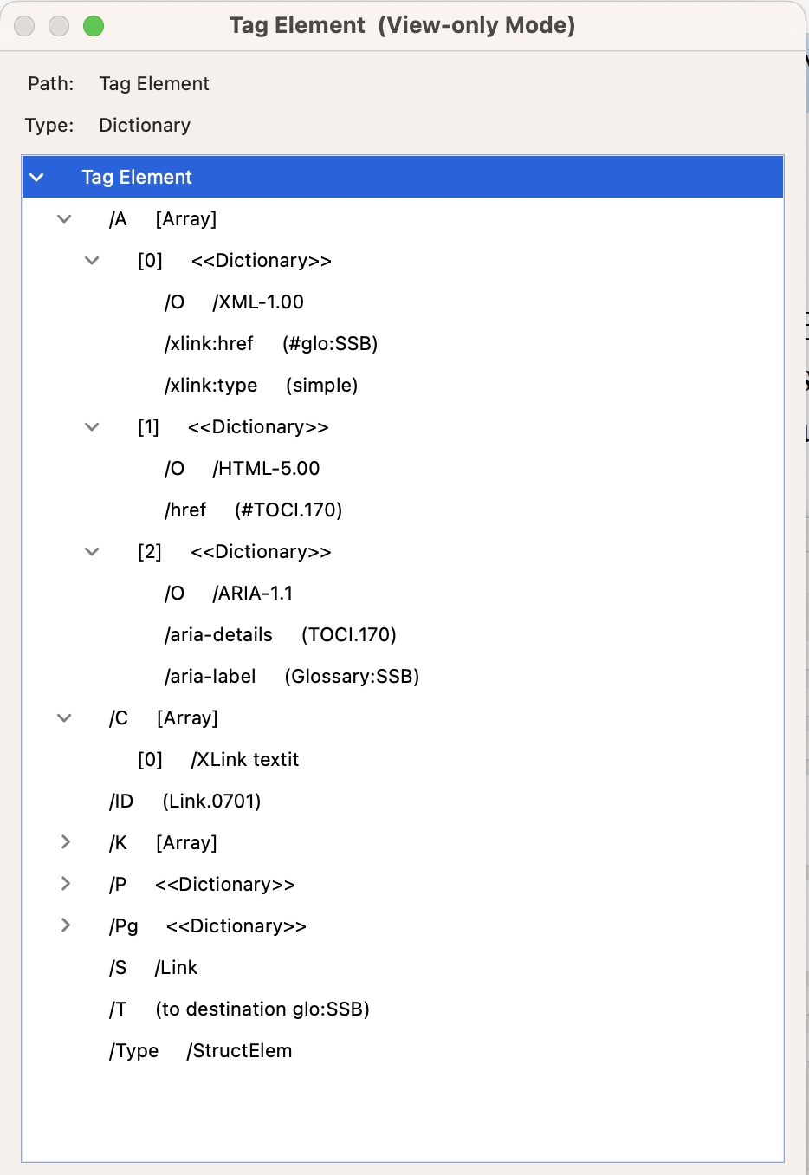Collapse the [2] Dictionary entry
The image size is (809, 1175).
(92, 552)
